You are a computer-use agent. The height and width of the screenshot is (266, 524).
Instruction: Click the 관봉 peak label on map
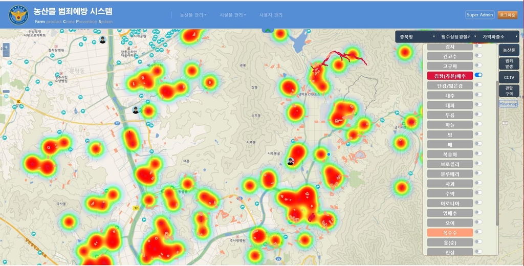tap(243, 65)
